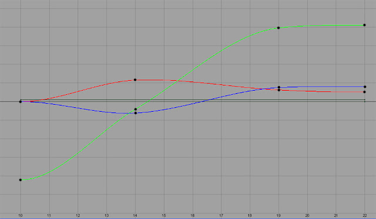This screenshot has width=376, height=219.
Task: Click frame number 11 on the time axis
Action: click(x=49, y=215)
